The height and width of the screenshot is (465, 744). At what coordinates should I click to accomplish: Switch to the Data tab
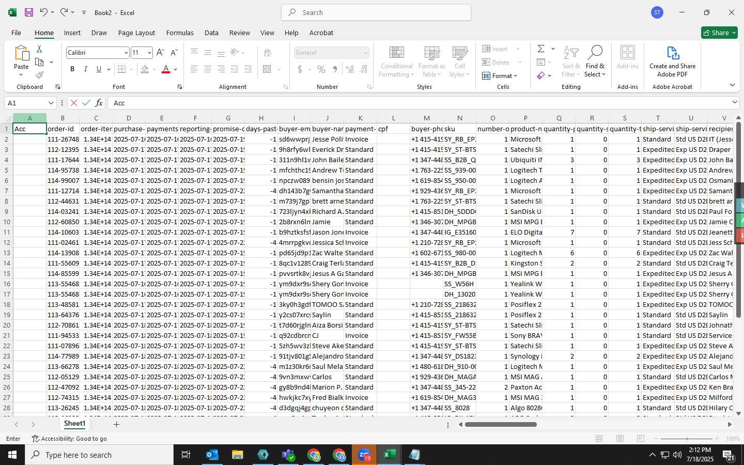211,33
